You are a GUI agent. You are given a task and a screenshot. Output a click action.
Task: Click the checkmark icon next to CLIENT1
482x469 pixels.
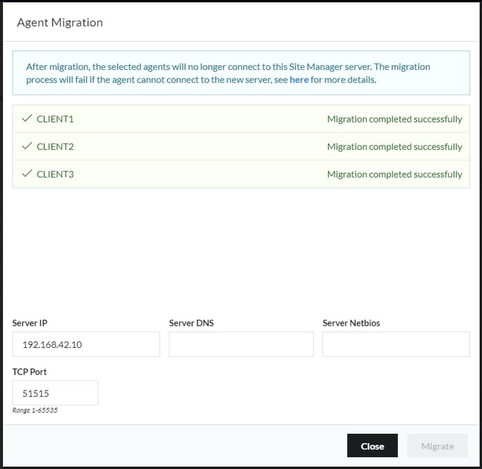pos(27,118)
